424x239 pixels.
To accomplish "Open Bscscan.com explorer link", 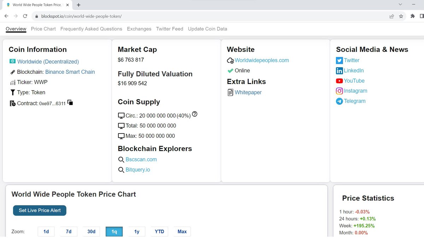I will tap(141, 160).
